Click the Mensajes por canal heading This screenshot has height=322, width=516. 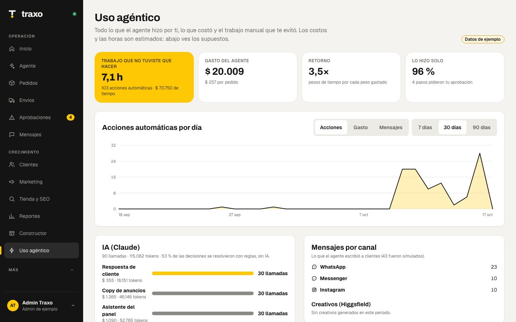344,247
